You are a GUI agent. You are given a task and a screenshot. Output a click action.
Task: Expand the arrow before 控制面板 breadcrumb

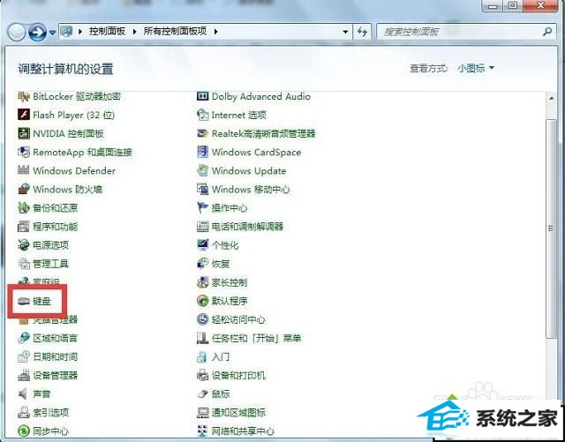tap(80, 32)
